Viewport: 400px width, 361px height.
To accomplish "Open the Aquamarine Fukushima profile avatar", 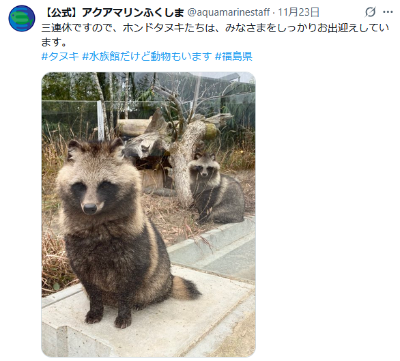I will tap(22, 18).
